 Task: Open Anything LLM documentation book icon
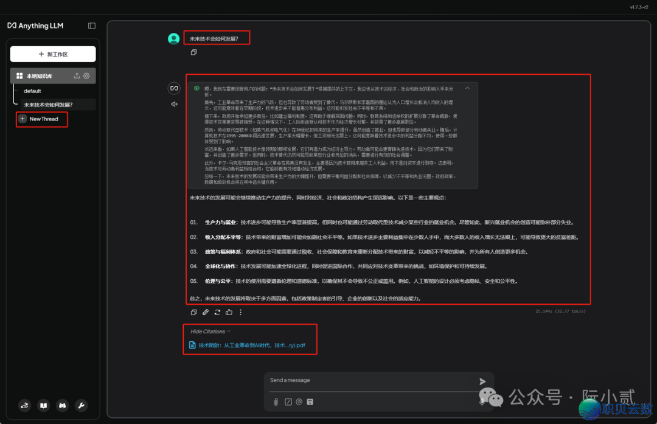[43, 405]
